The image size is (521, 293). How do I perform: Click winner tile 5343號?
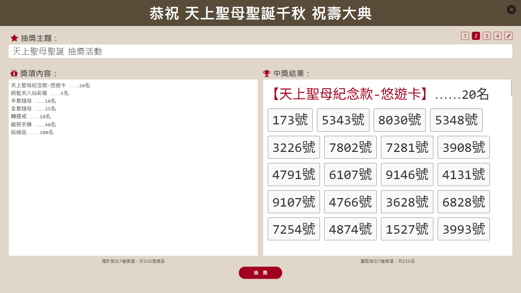click(x=343, y=120)
